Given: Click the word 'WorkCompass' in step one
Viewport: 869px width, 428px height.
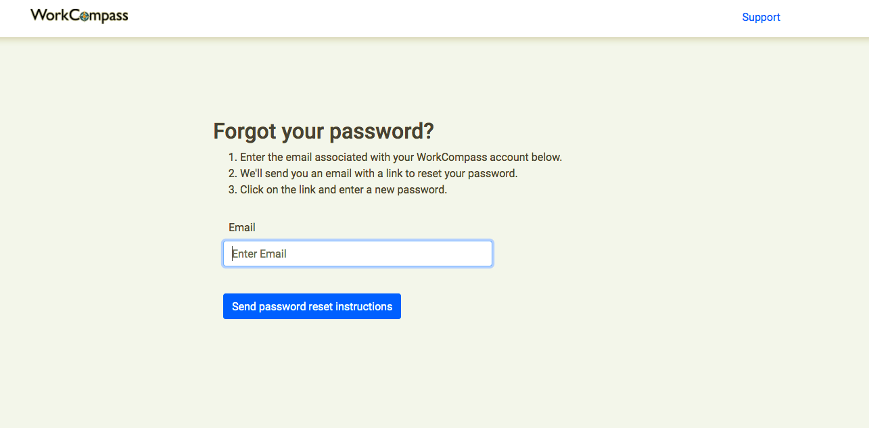Looking at the screenshot, I should (x=451, y=158).
